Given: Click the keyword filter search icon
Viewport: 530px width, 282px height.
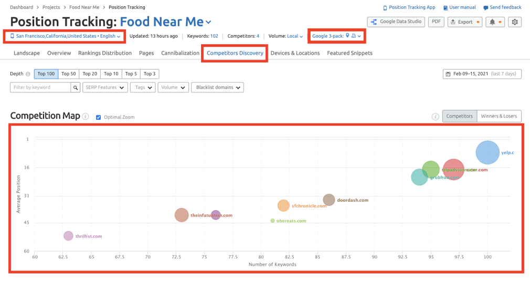Looking at the screenshot, I should click(76, 88).
